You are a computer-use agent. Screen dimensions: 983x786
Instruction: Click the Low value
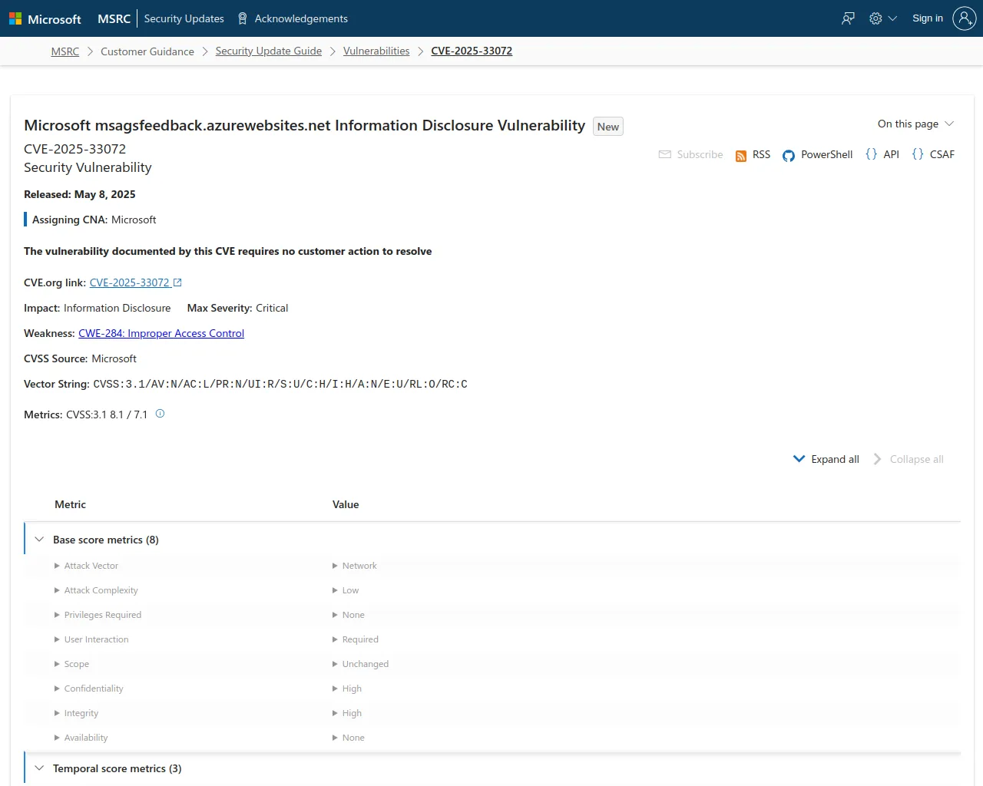tap(350, 590)
